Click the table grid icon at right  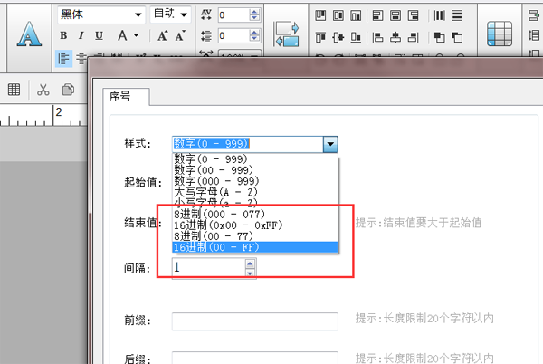coord(500,34)
